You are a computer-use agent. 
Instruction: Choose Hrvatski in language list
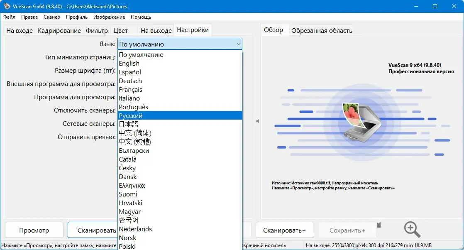pyautogui.click(x=180, y=203)
